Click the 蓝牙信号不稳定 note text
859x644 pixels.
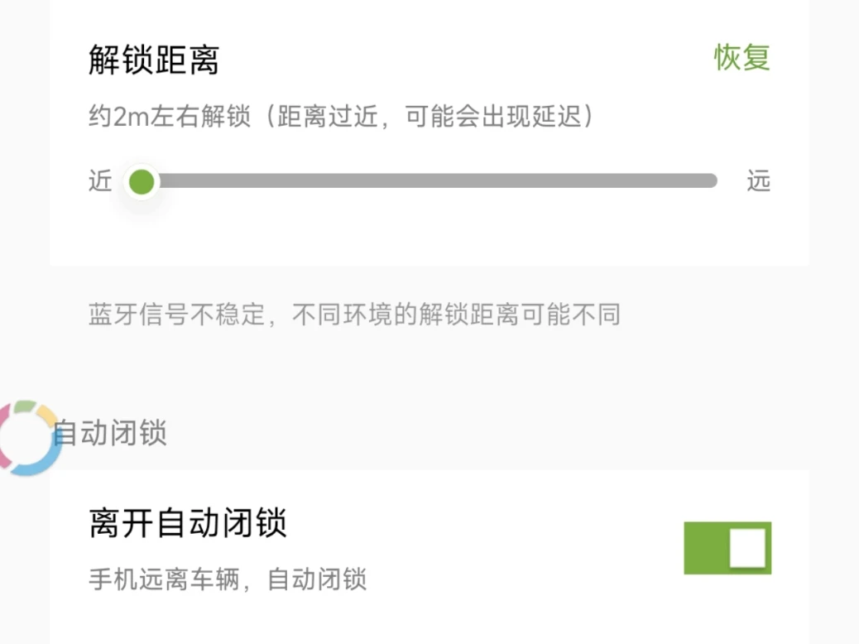pos(354,315)
